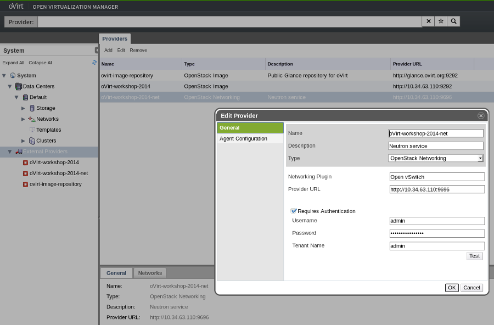Click the ovirt-image-repository provider icon in tree
This screenshot has width=494, height=325.
click(25, 184)
